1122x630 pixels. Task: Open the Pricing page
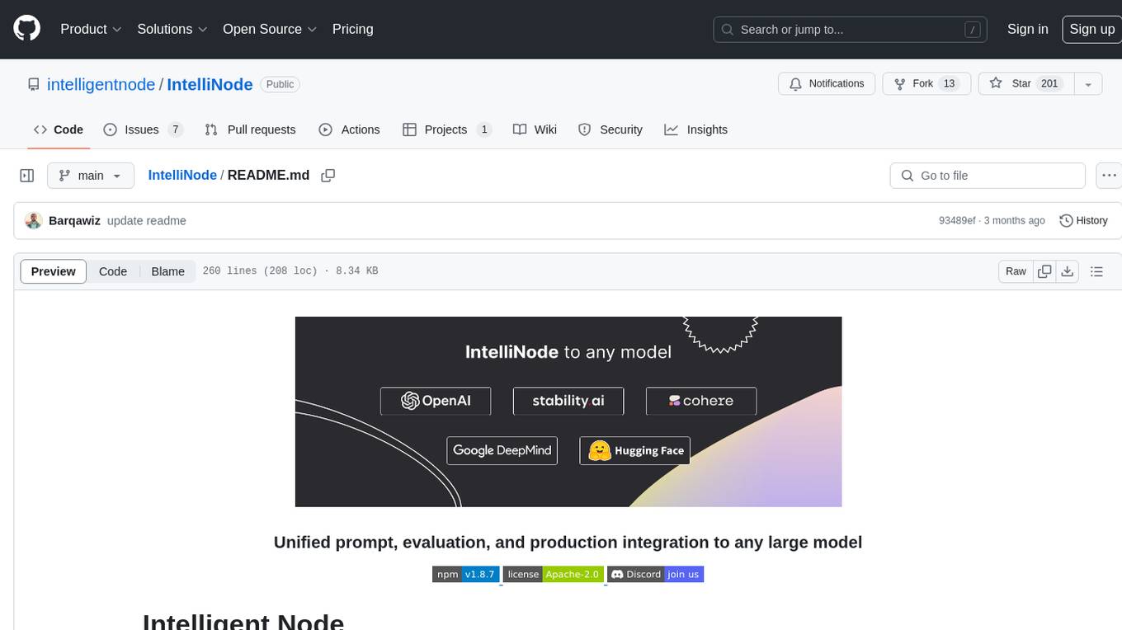tap(352, 29)
